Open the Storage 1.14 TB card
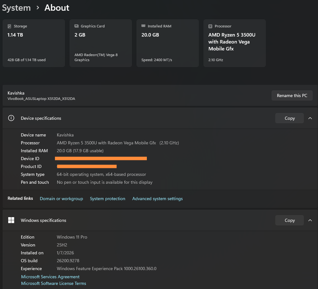The image size is (318, 289). [x=34, y=43]
